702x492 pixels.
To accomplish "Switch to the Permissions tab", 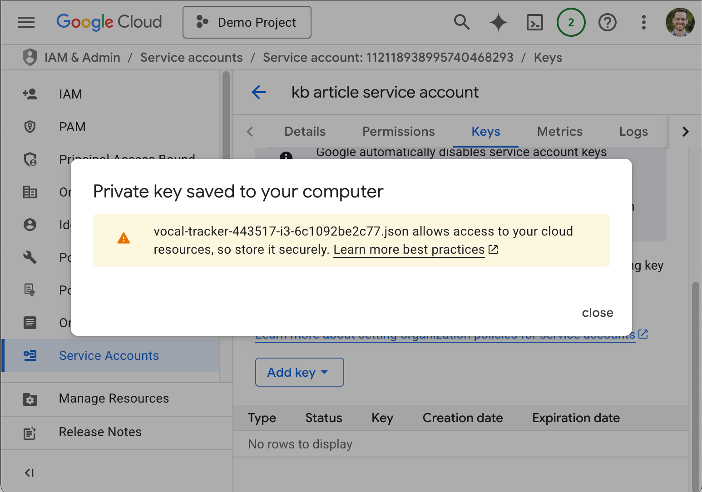I will click(x=398, y=132).
